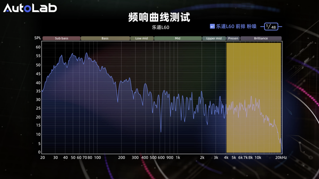Screen dimensions: 319x179
Task: Toggle the 乐道L60 前排 粉噪 checkbox
Action: pos(212,26)
